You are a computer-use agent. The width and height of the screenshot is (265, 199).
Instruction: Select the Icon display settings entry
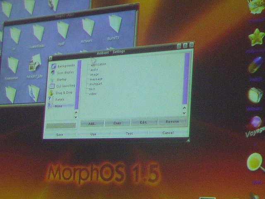tap(63, 73)
